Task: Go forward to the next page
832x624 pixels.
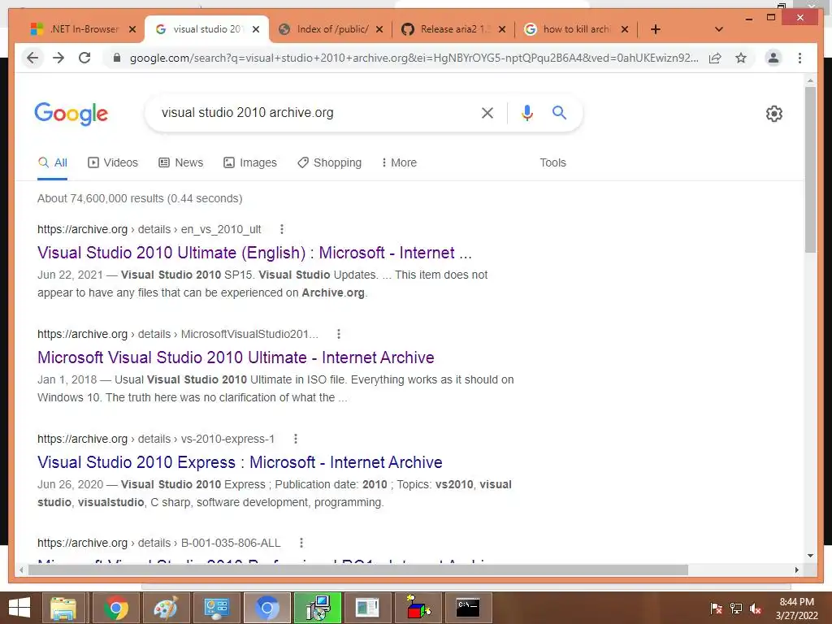Action: (x=58, y=58)
